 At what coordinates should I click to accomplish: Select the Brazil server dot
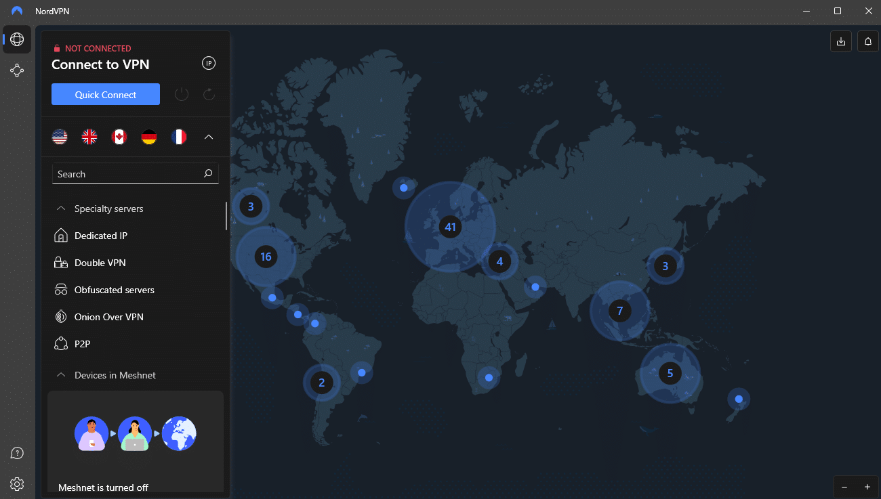click(x=362, y=372)
